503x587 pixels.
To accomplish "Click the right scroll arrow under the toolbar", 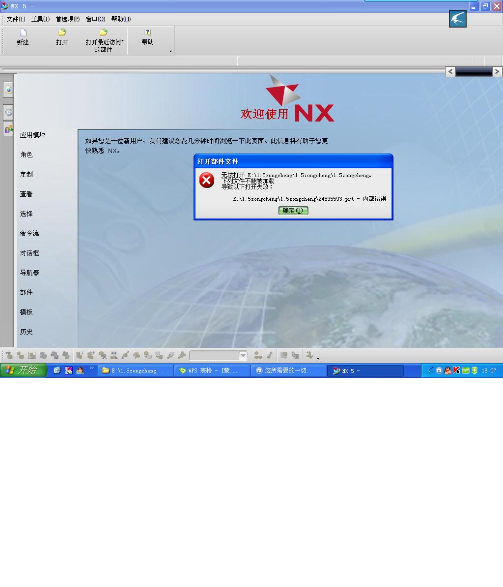I will point(497,72).
